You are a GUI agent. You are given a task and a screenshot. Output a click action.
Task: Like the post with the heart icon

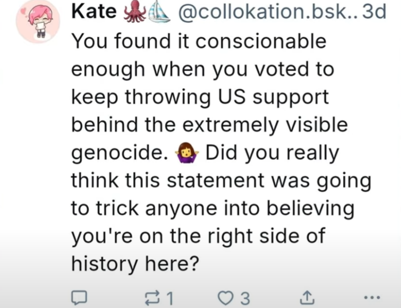tap(225, 298)
